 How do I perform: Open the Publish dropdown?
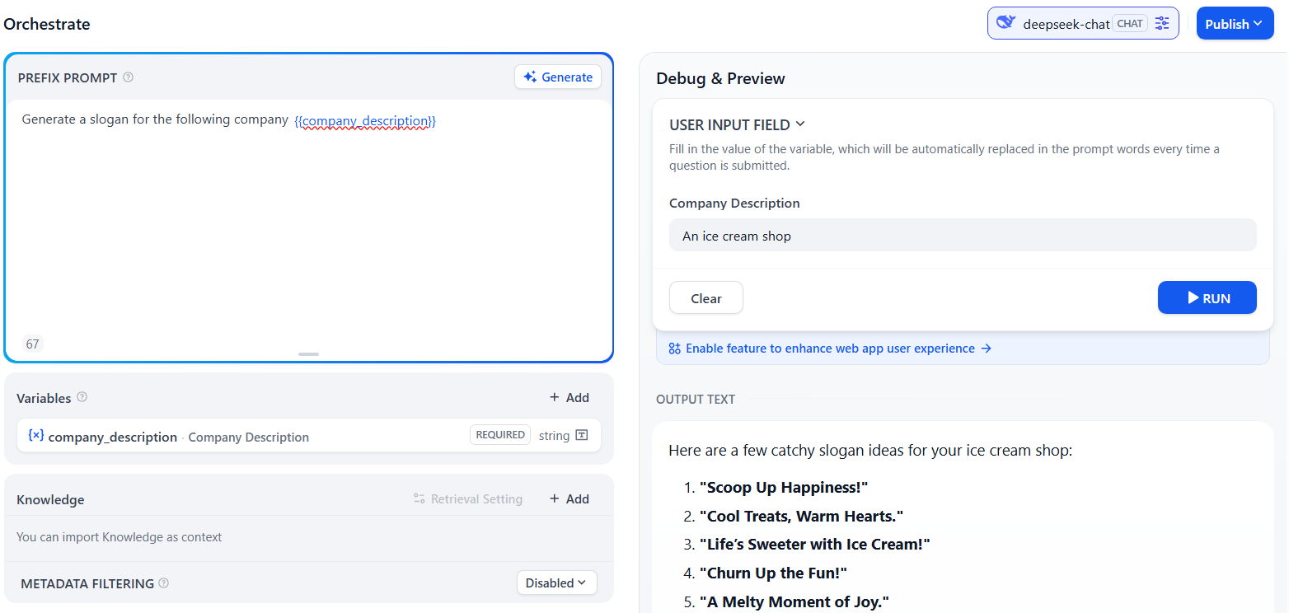(x=1234, y=23)
